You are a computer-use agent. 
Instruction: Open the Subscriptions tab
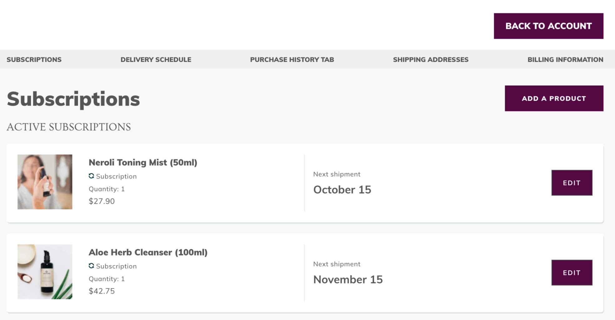(34, 60)
